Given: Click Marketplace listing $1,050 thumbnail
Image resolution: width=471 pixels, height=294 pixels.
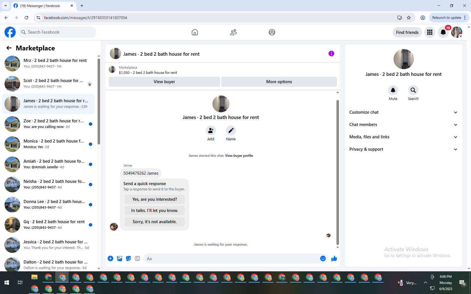Looking at the screenshot, I should click(112, 69).
